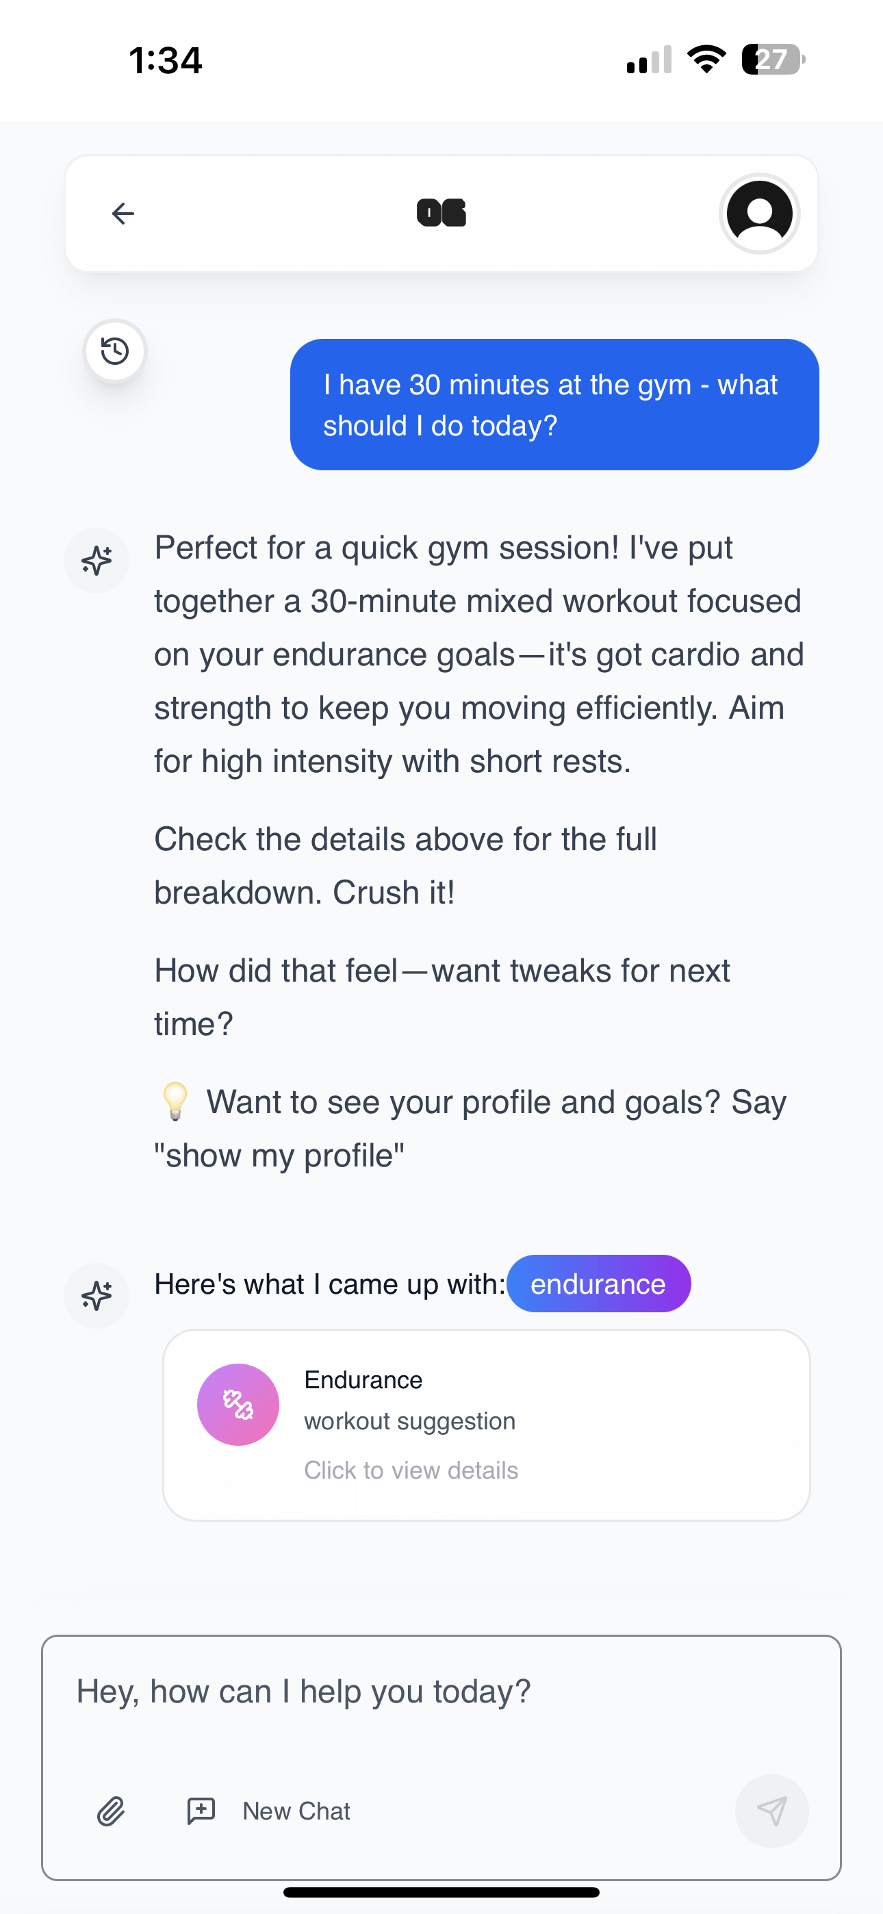The image size is (883, 1914).
Task: Open chat history with the clock icon
Action: [115, 350]
